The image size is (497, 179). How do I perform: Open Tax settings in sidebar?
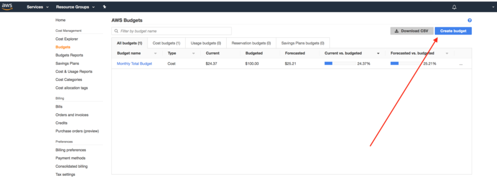tap(66, 174)
